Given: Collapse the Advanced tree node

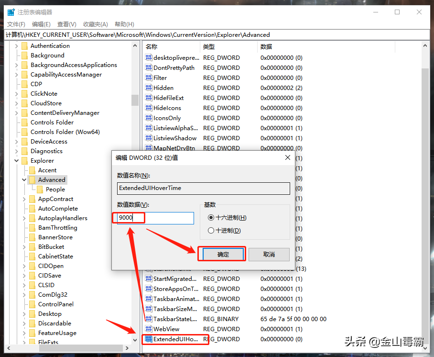Looking at the screenshot, I should (24, 180).
